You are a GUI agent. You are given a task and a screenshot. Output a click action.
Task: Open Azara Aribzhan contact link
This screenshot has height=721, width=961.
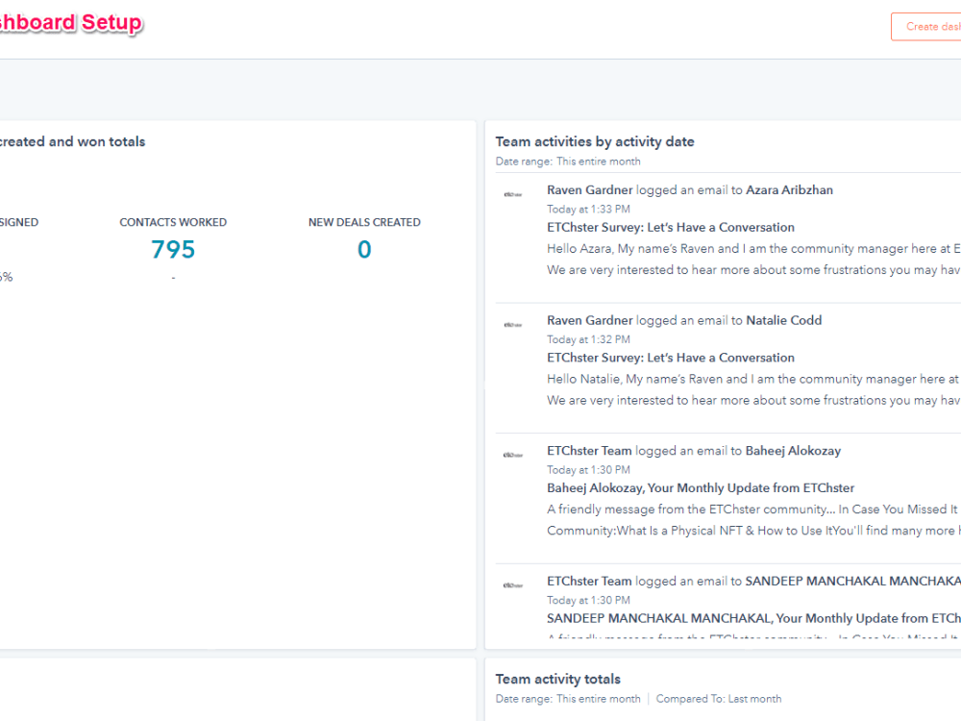click(x=789, y=190)
